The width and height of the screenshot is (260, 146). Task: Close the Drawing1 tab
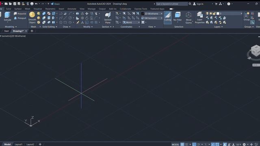(x=26, y=31)
